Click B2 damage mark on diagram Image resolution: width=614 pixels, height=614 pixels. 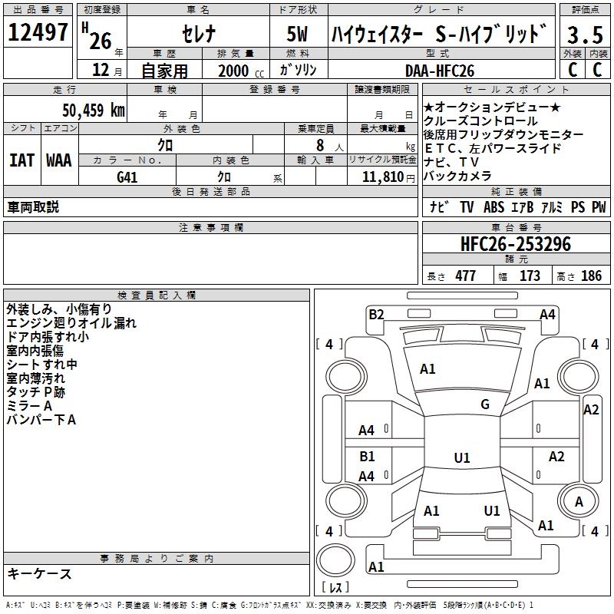coord(376,315)
